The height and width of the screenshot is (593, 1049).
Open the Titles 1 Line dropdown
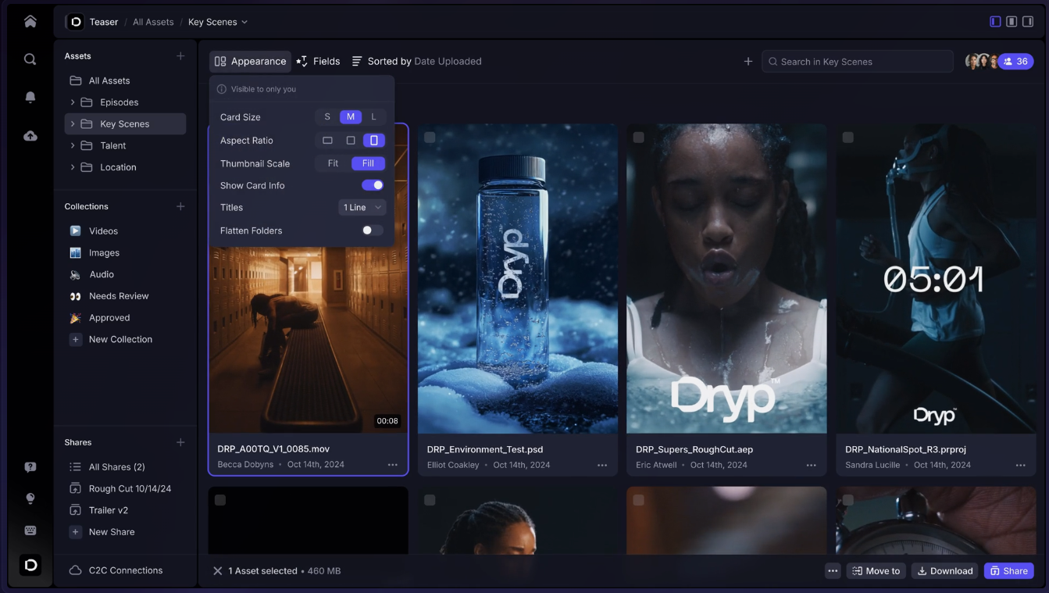pyautogui.click(x=362, y=208)
